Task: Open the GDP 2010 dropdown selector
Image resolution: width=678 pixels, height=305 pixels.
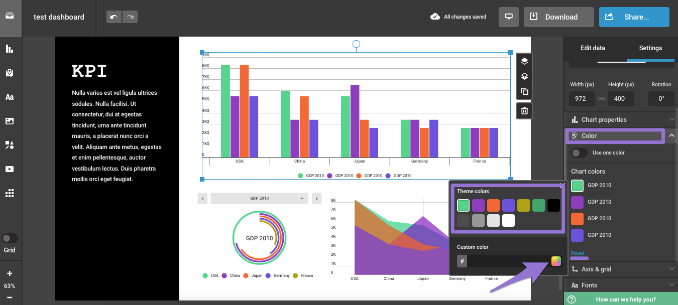Action: tap(259, 198)
